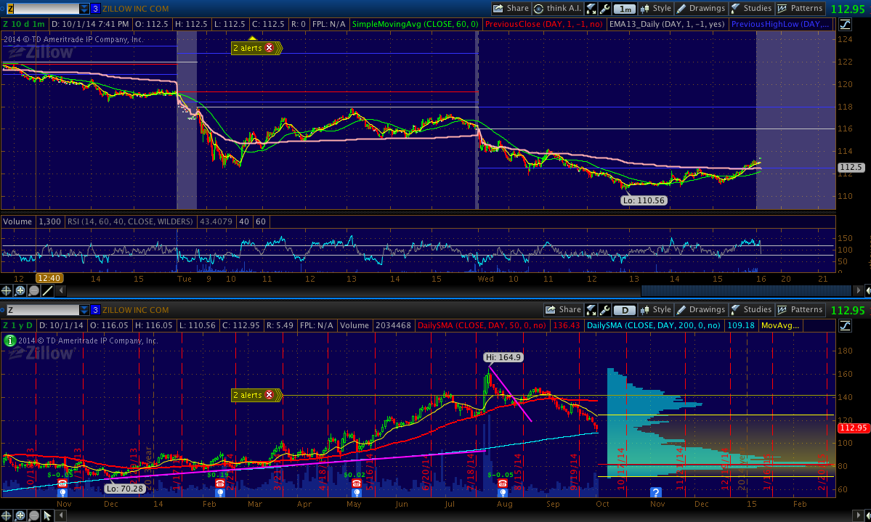Toggle log scale icon on top chart axis
The image size is (871, 522).
coord(845,24)
